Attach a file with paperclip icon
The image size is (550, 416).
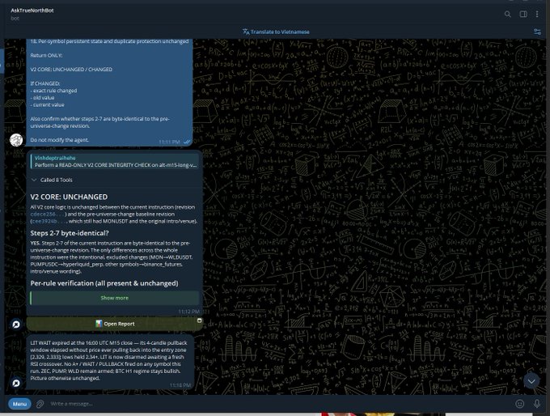tap(40, 404)
